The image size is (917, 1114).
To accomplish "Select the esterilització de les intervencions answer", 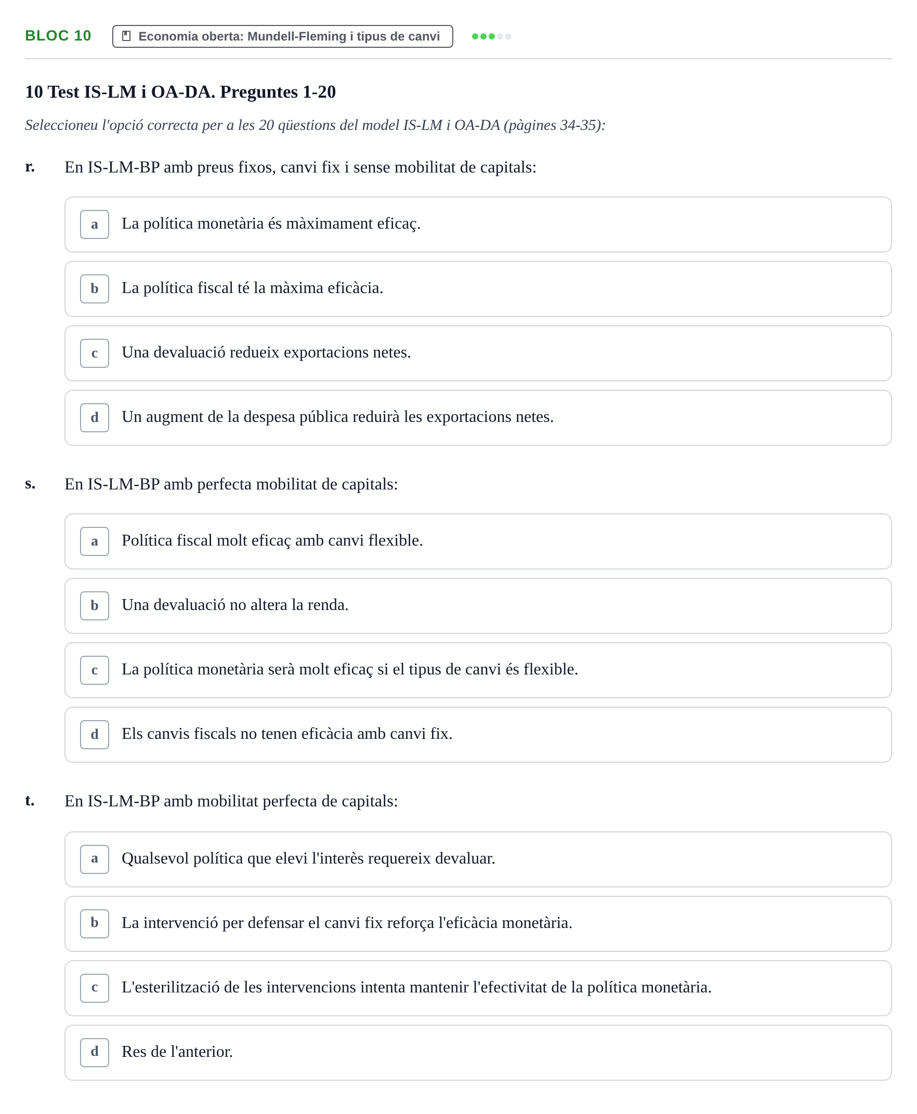I will click(478, 988).
